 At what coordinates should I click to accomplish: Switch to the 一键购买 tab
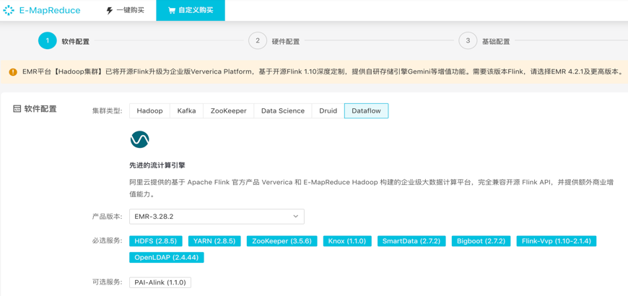click(126, 10)
